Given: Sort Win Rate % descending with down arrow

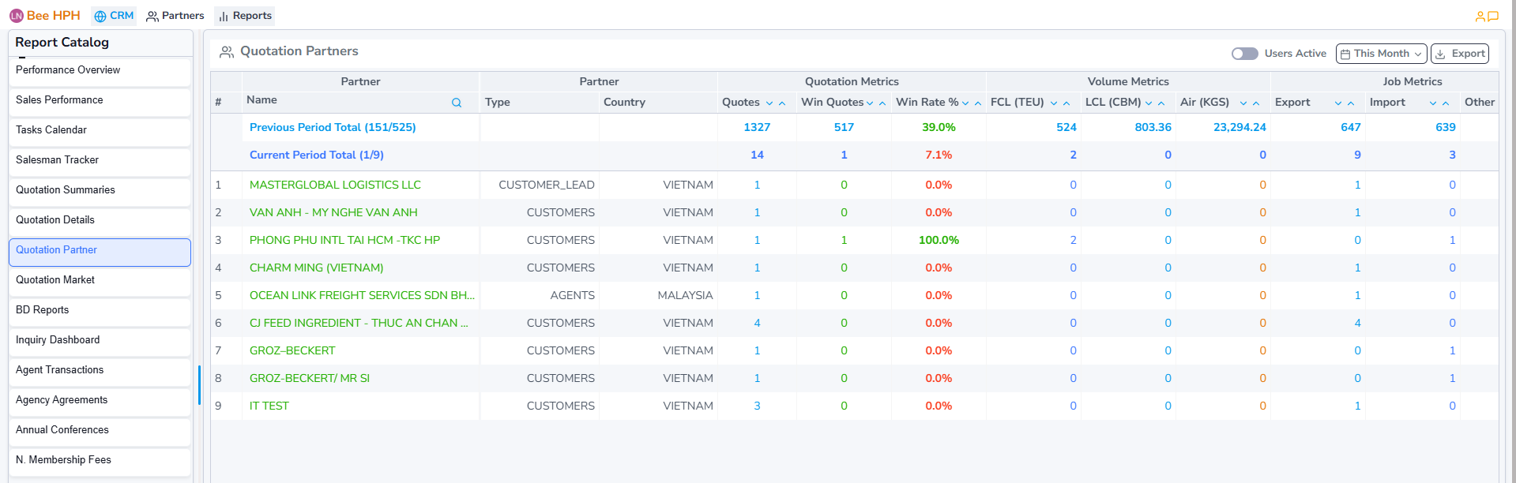Looking at the screenshot, I should 965,103.
